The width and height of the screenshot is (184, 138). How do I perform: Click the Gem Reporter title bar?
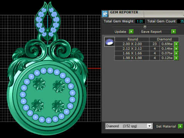point(143,14)
